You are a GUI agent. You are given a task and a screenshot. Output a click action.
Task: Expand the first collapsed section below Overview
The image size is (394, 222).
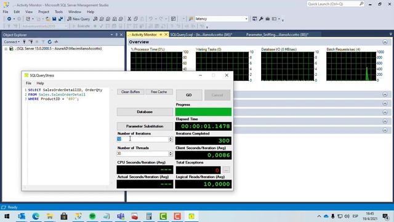coord(385,94)
